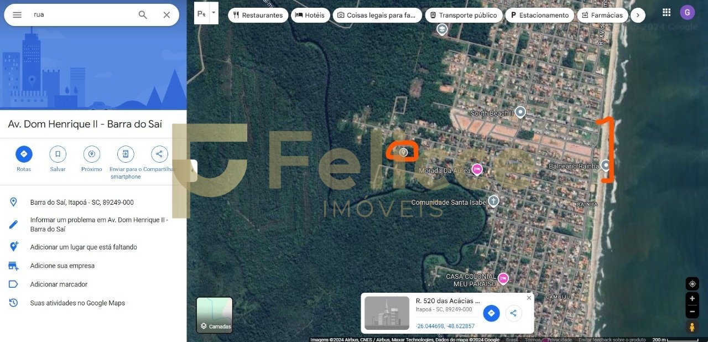The image size is (708, 342).
Task: Toggle the Camadas layers thumbnail
Action: [x=215, y=315]
